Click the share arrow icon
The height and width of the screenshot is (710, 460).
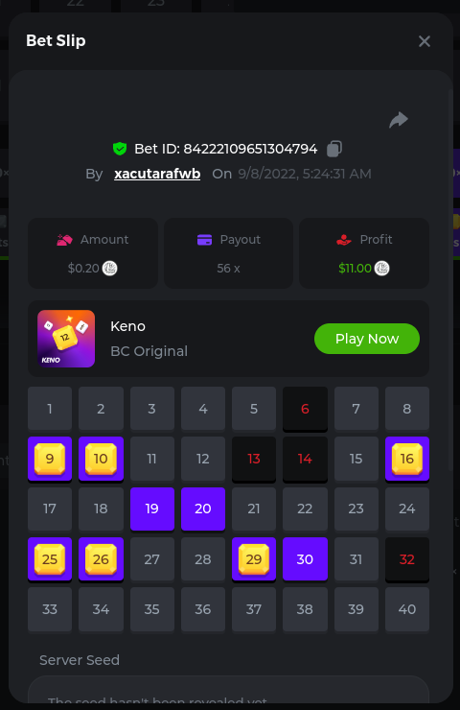coord(399,120)
